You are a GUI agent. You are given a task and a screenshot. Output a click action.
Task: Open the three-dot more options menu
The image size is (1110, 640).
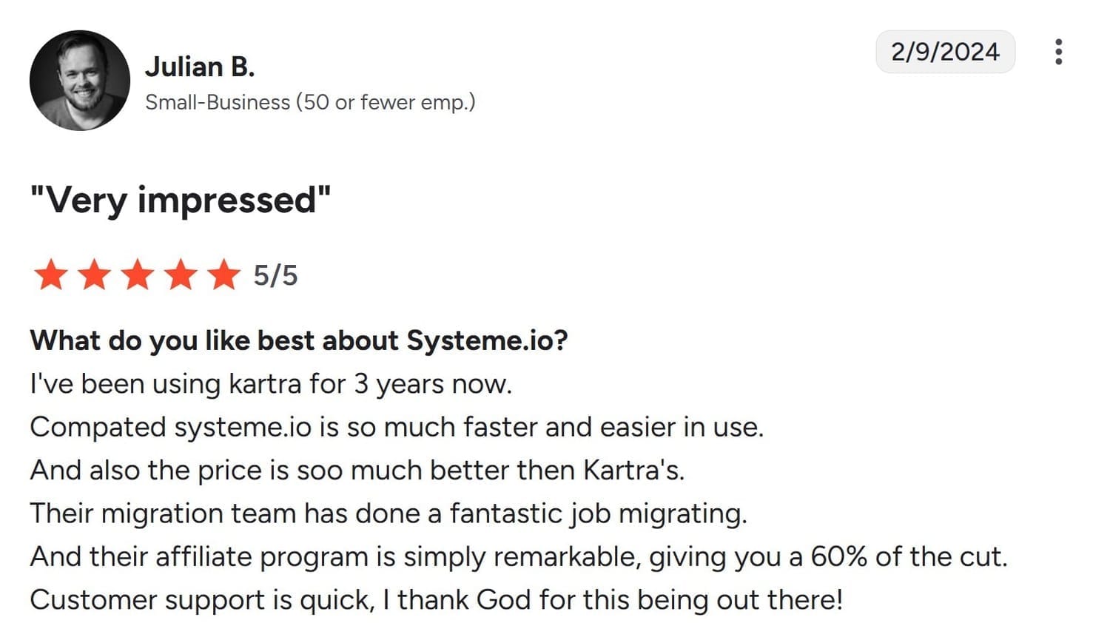pyautogui.click(x=1059, y=52)
